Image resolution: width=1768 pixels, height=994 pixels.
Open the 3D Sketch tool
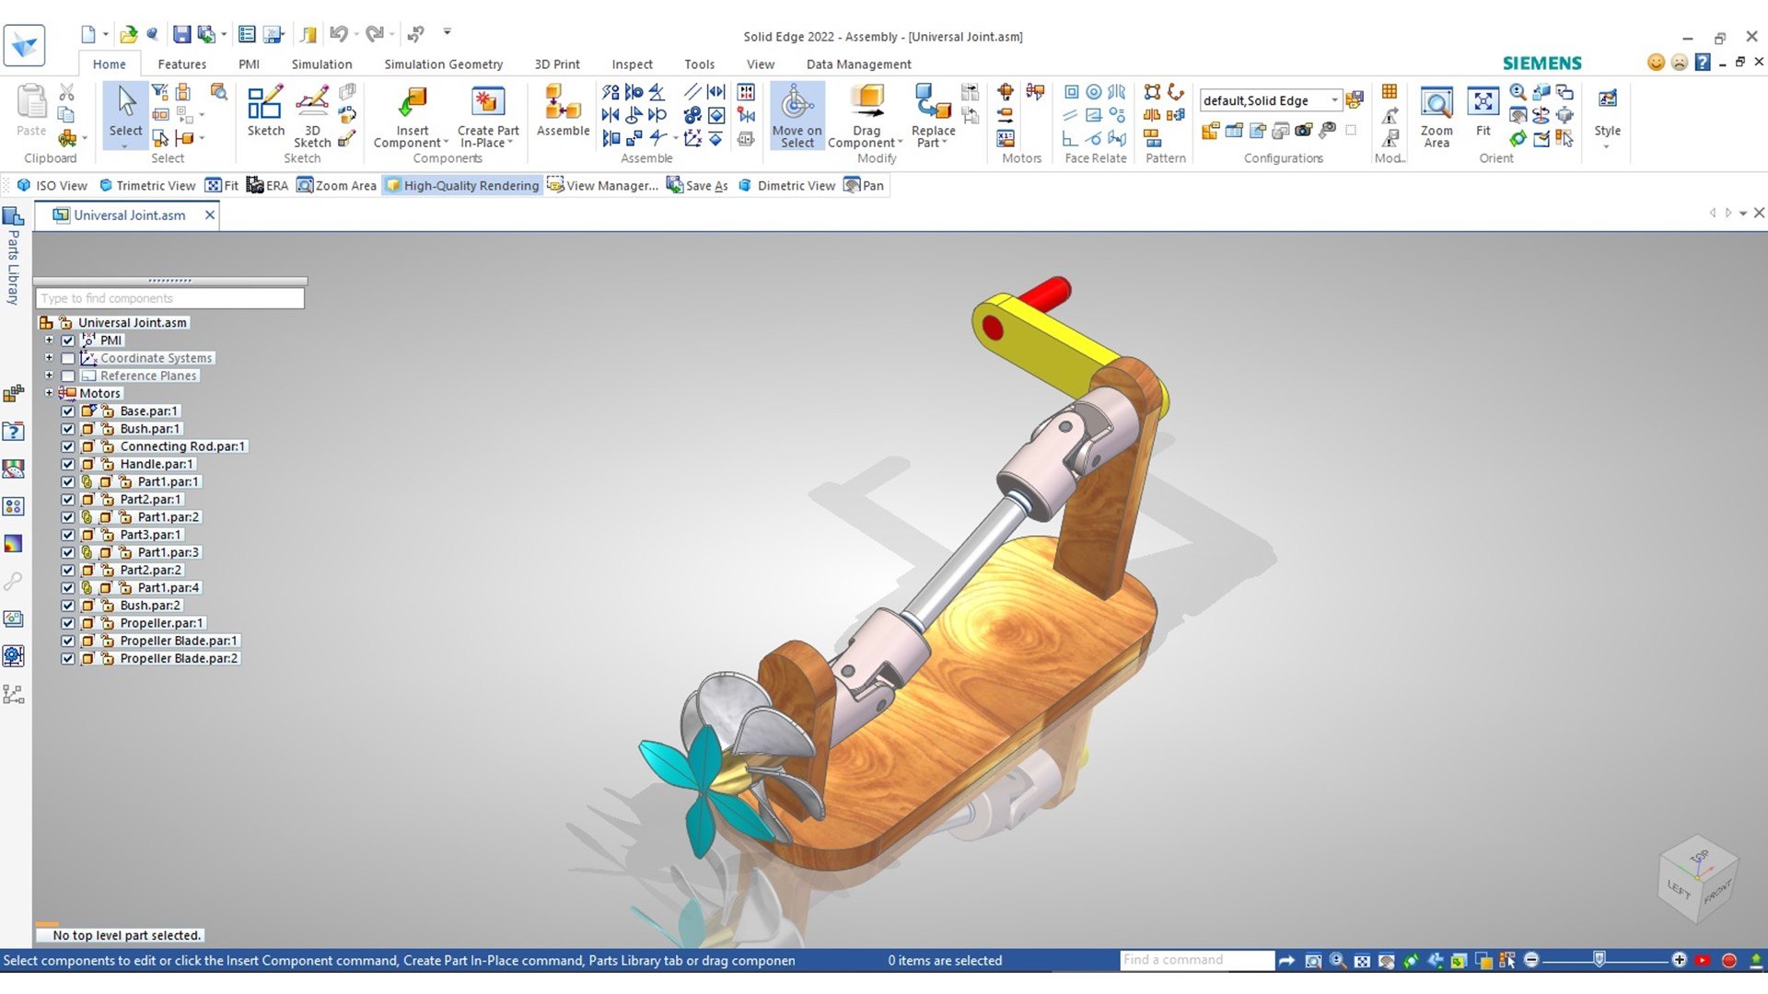(312, 115)
